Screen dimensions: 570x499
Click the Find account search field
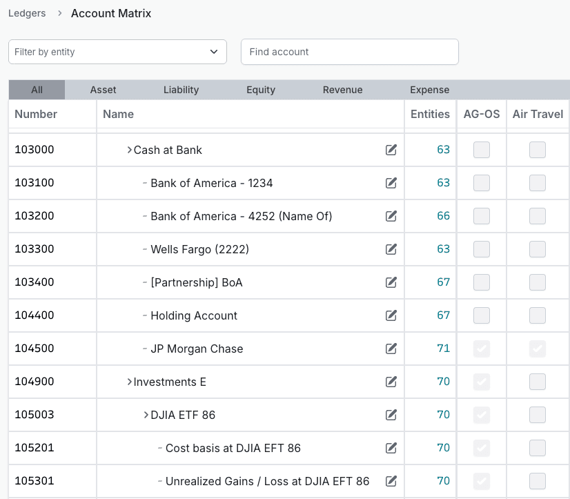(x=349, y=52)
